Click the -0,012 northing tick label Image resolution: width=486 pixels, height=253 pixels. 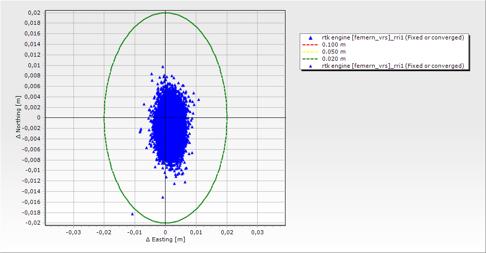tap(31, 181)
